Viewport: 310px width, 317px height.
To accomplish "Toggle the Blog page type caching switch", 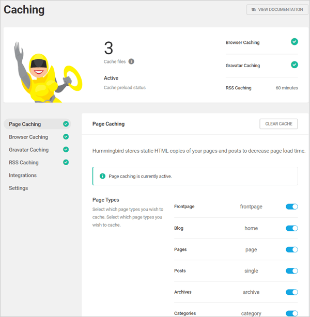I will click(292, 228).
